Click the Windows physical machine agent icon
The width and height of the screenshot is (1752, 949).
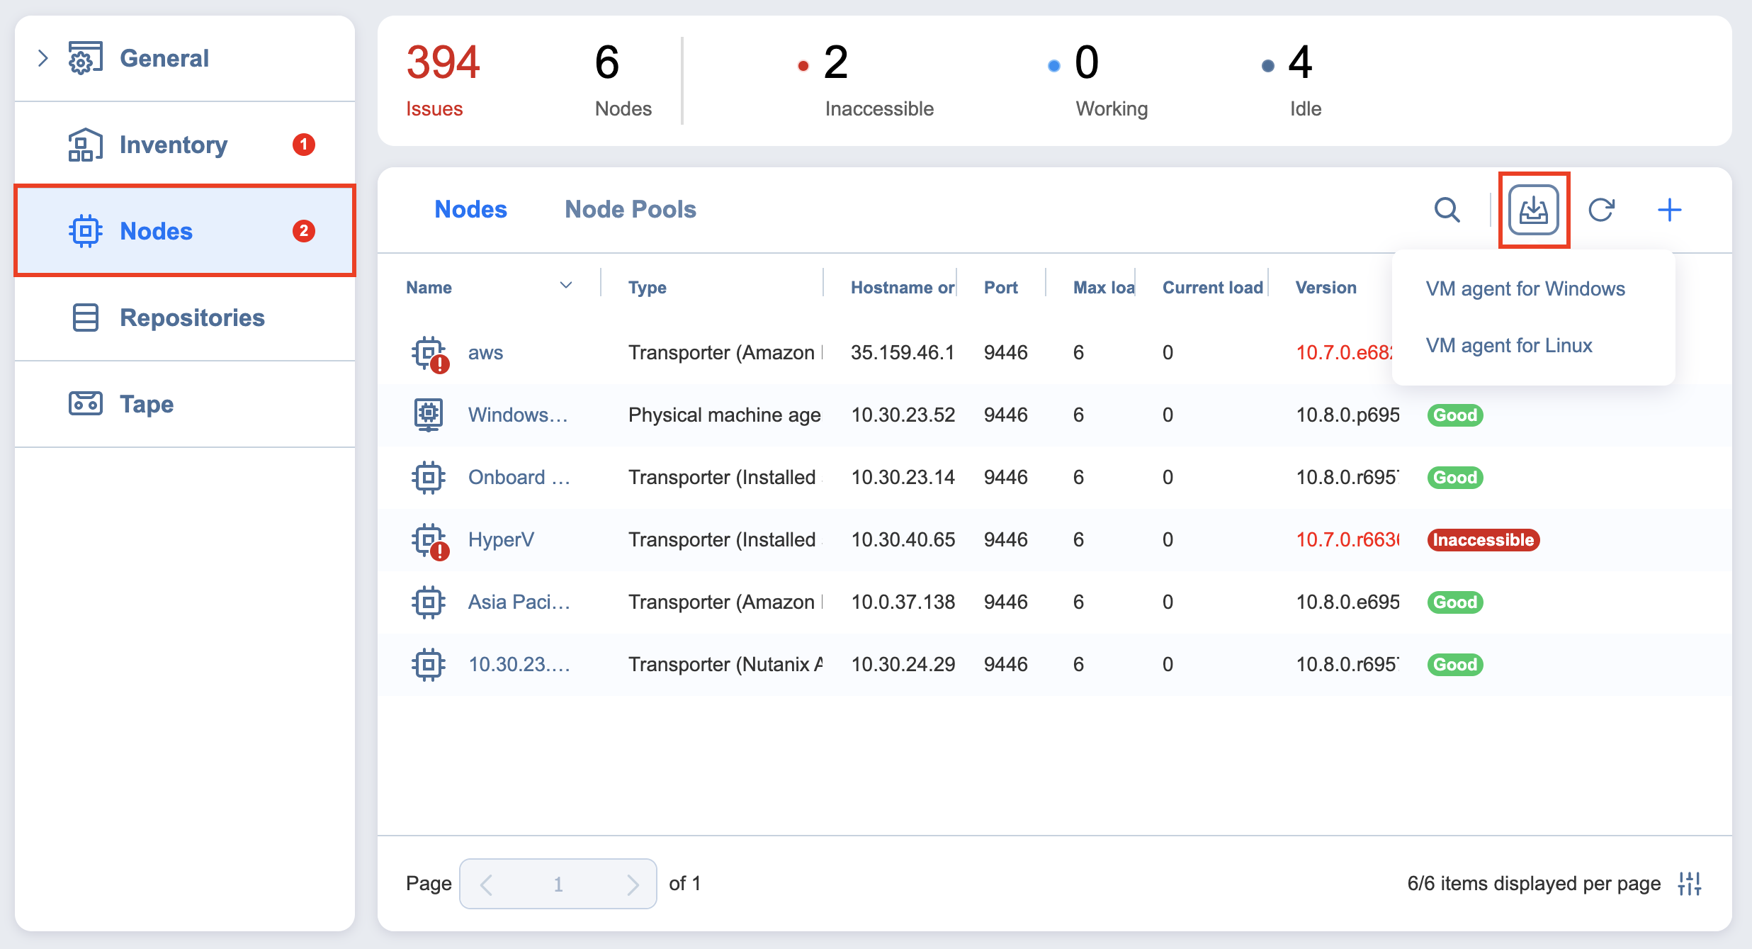(x=429, y=415)
